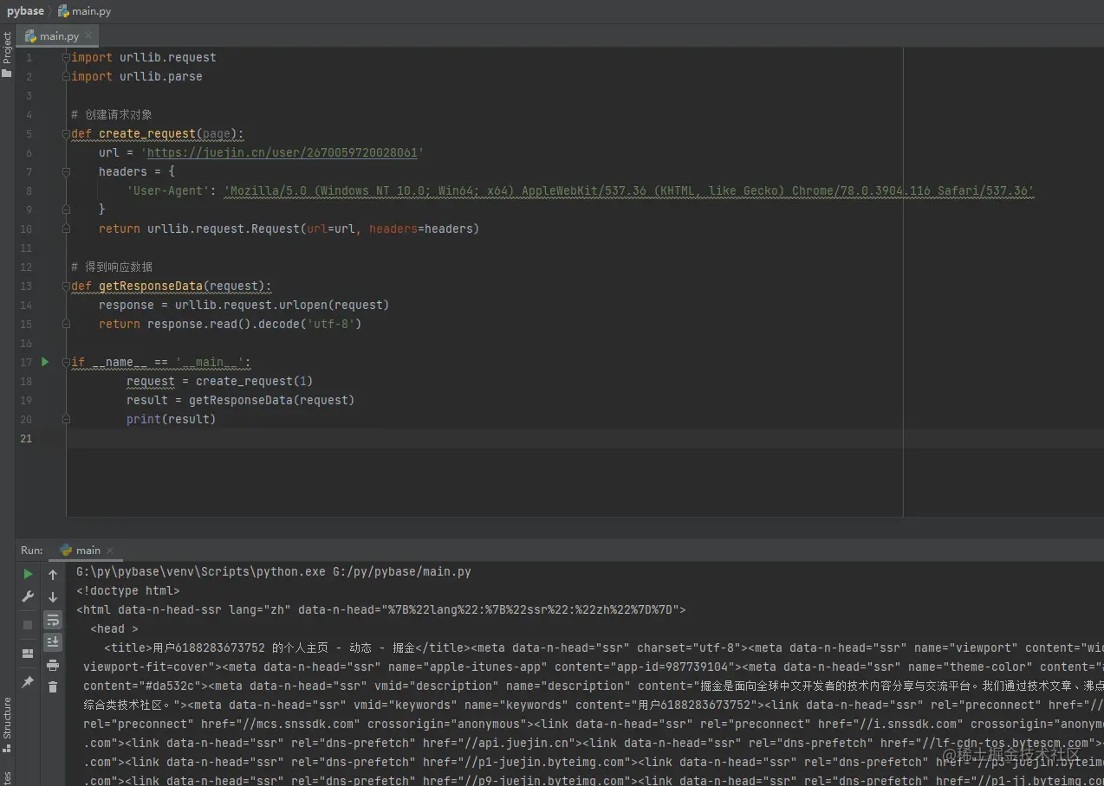Click '<html data-n-head-ssr' output line
Screen dimensions: 1104x786
pyautogui.click(x=381, y=609)
